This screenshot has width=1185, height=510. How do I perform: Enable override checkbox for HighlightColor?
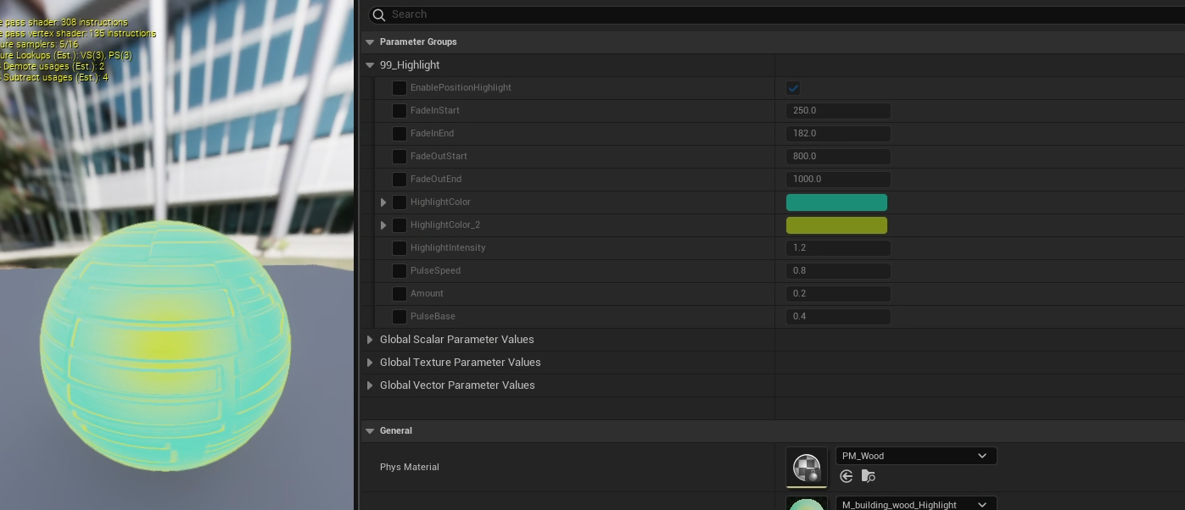399,202
